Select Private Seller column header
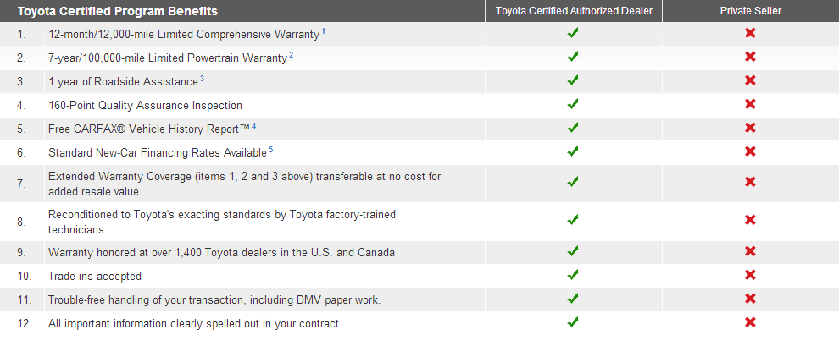Image resolution: width=839 pixels, height=346 pixels. click(750, 11)
